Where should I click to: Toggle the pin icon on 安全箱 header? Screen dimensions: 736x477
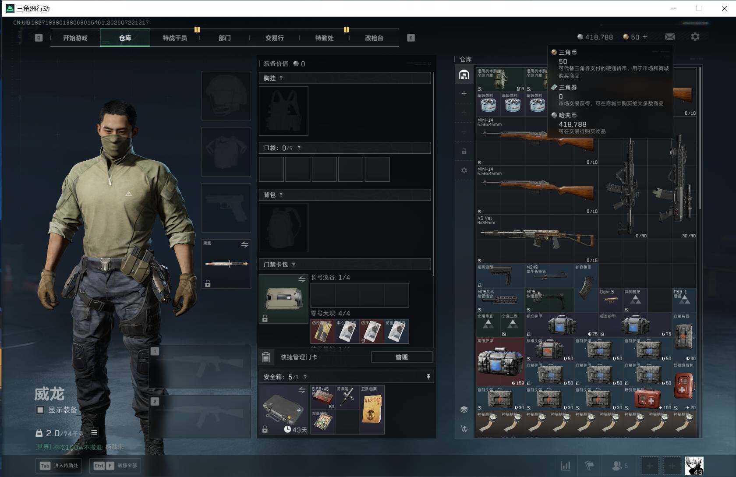[428, 377]
